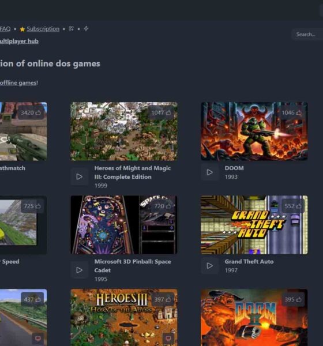Image resolution: width=323 pixels, height=346 pixels.
Task: Click the year 1997 under Grand Theft Auto
Action: (231, 270)
